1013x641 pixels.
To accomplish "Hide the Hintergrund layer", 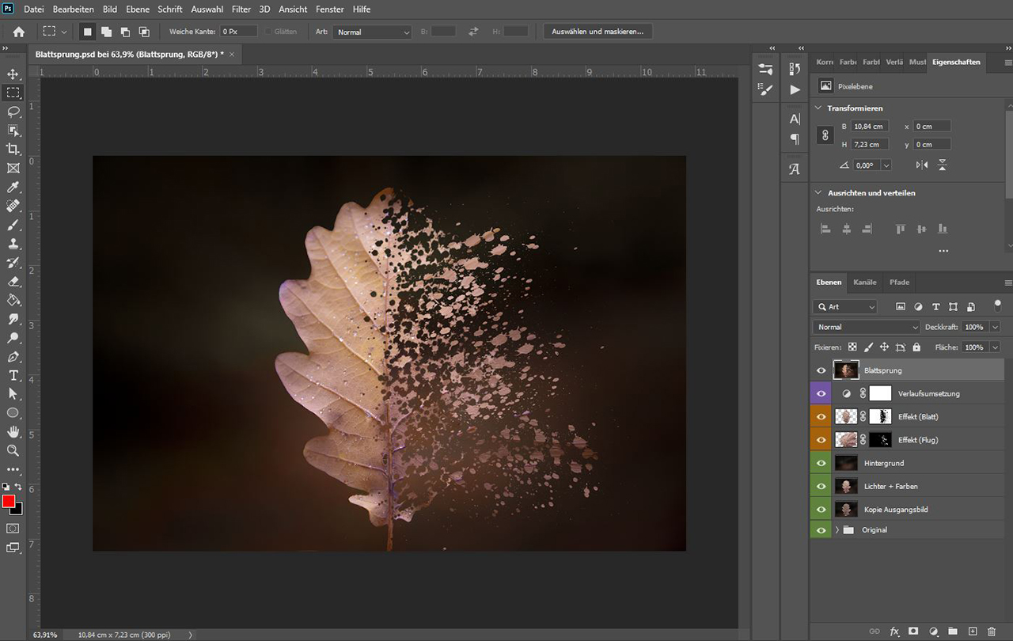I will (x=821, y=463).
